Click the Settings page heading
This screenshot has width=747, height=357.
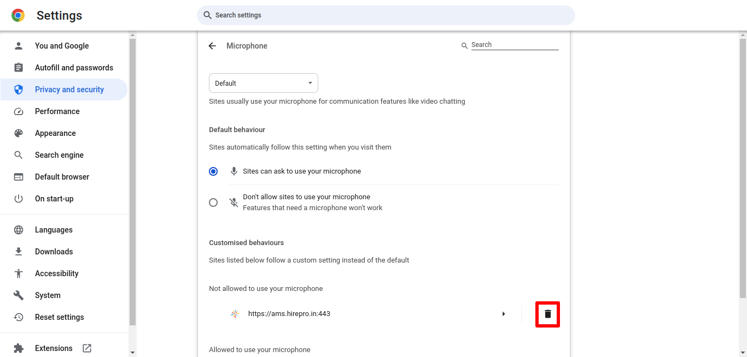[59, 15]
